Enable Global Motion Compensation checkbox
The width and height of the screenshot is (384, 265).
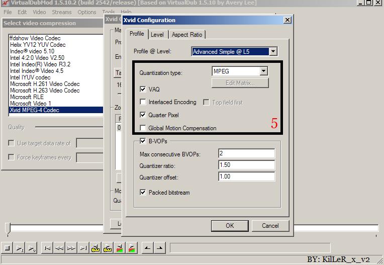pyautogui.click(x=143, y=128)
